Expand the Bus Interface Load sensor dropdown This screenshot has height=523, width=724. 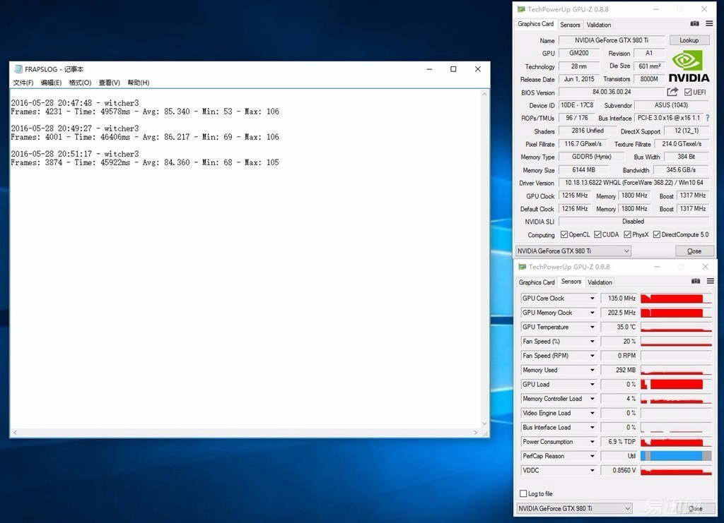click(592, 428)
